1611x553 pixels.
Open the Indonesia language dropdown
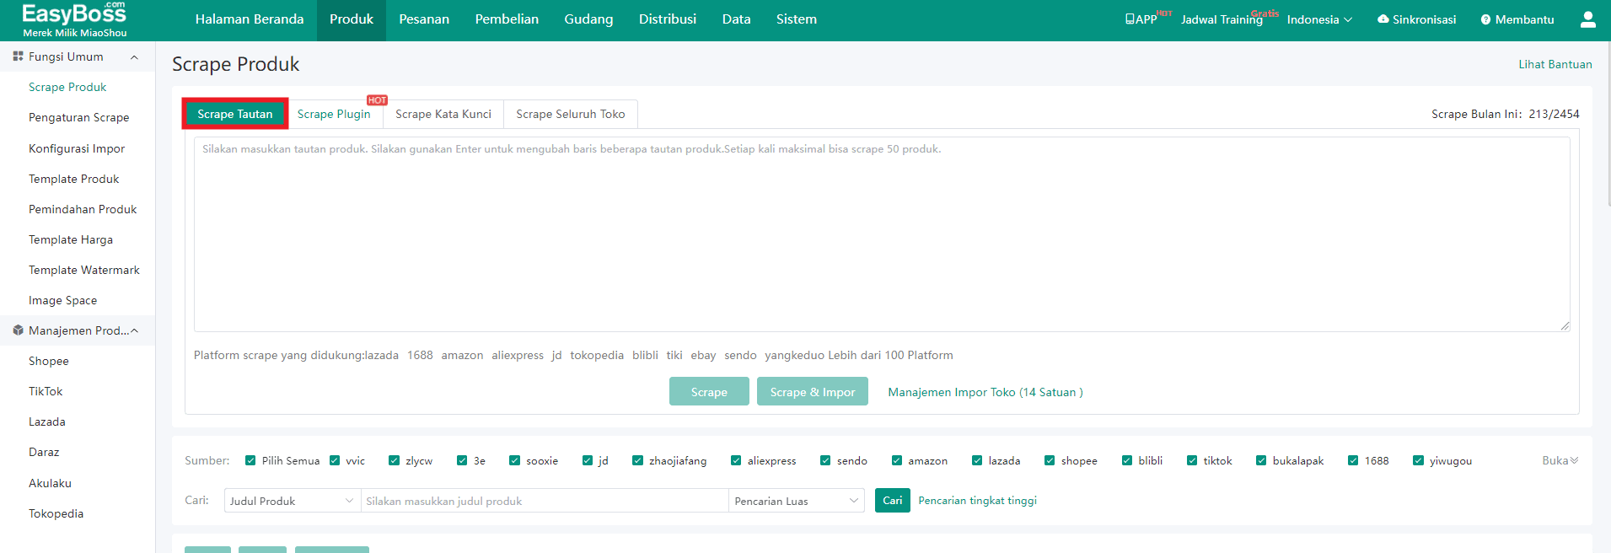[x=1319, y=19]
